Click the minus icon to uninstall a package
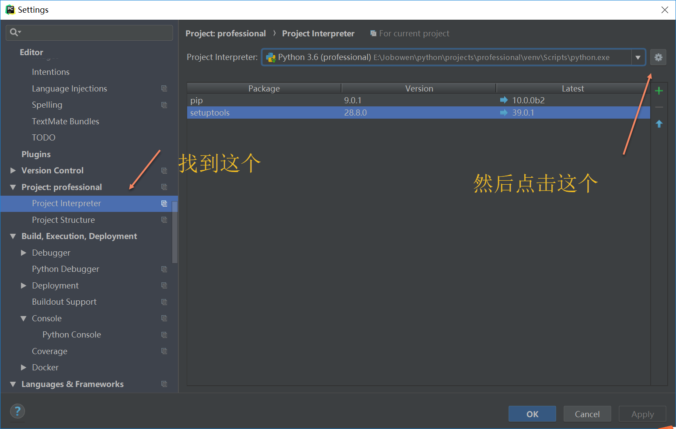The height and width of the screenshot is (429, 676). point(659,107)
